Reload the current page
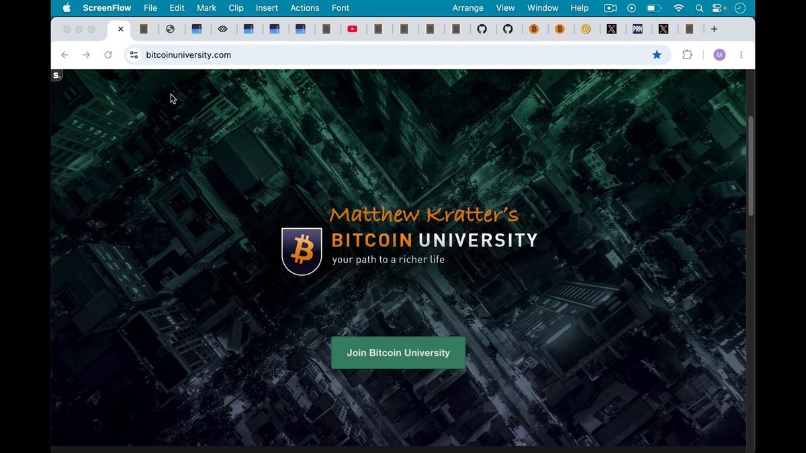The image size is (806, 453). (x=108, y=55)
